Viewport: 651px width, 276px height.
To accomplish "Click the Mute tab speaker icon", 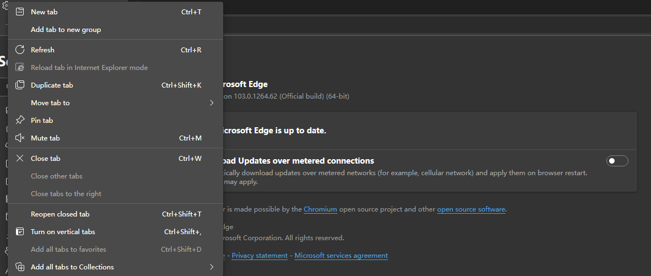I will point(19,138).
